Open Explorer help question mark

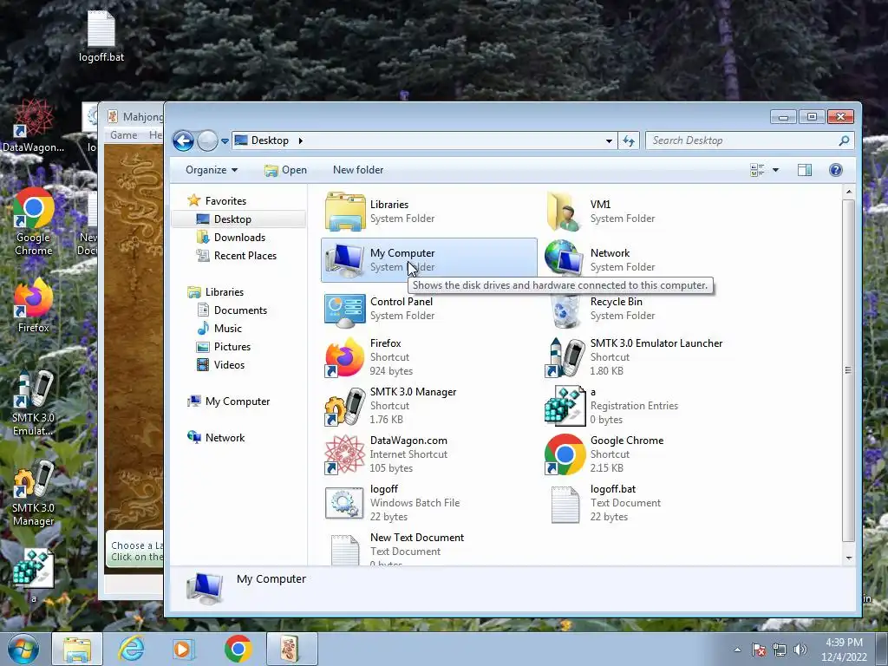(835, 170)
